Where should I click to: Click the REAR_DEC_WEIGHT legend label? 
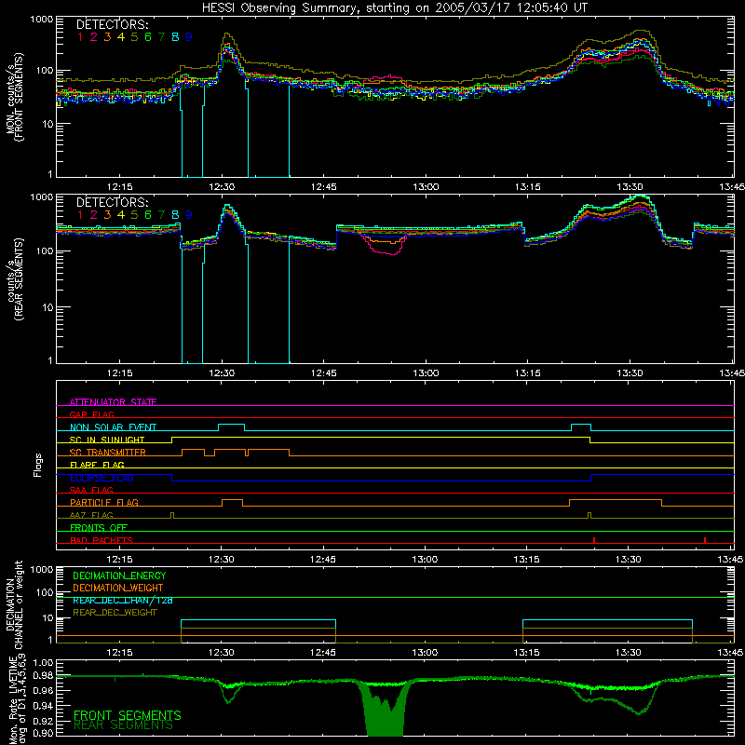coord(115,613)
